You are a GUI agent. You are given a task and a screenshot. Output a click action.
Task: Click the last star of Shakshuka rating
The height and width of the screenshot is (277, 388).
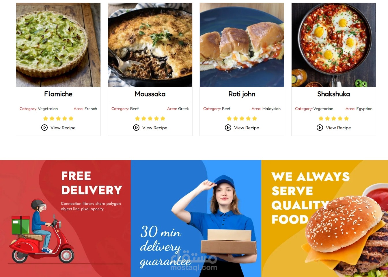coord(346,118)
